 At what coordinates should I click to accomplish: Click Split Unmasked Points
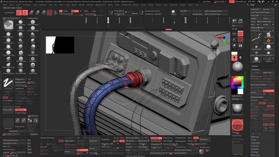(x=216, y=11)
